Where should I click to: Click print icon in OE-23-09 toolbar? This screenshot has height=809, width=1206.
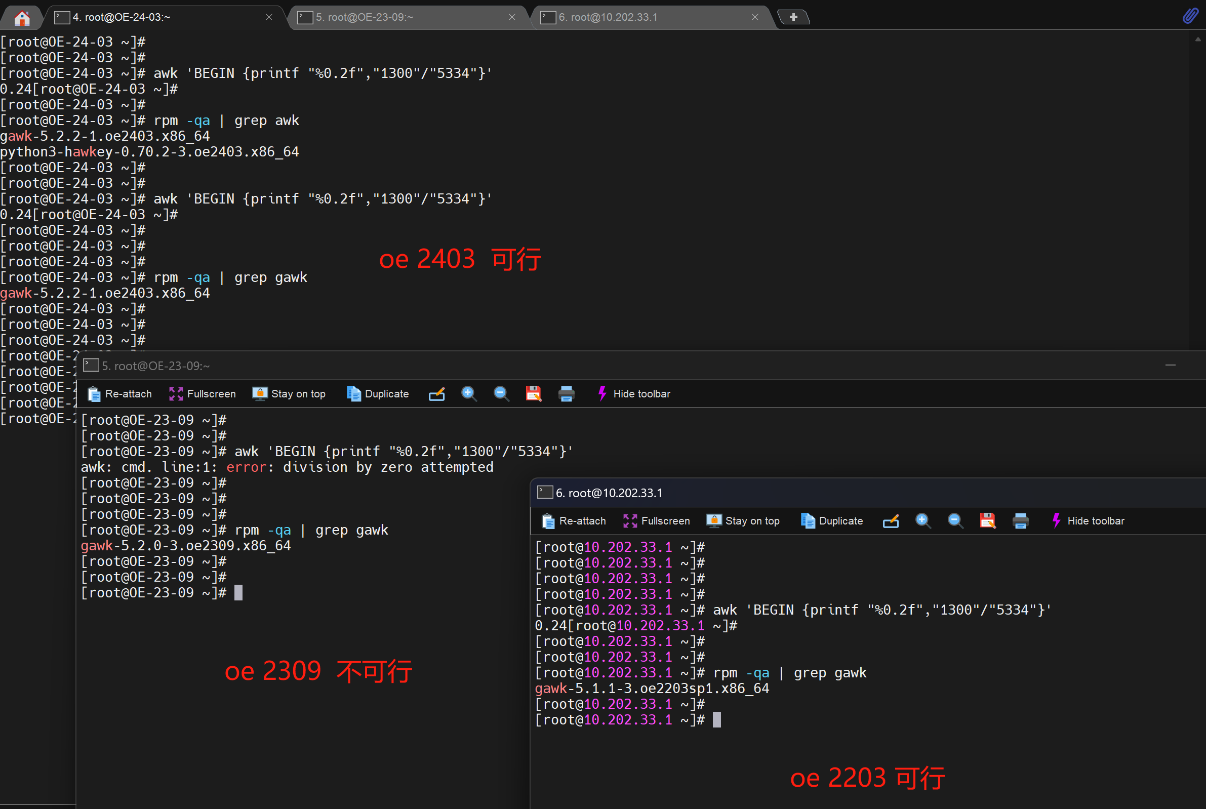coord(566,394)
